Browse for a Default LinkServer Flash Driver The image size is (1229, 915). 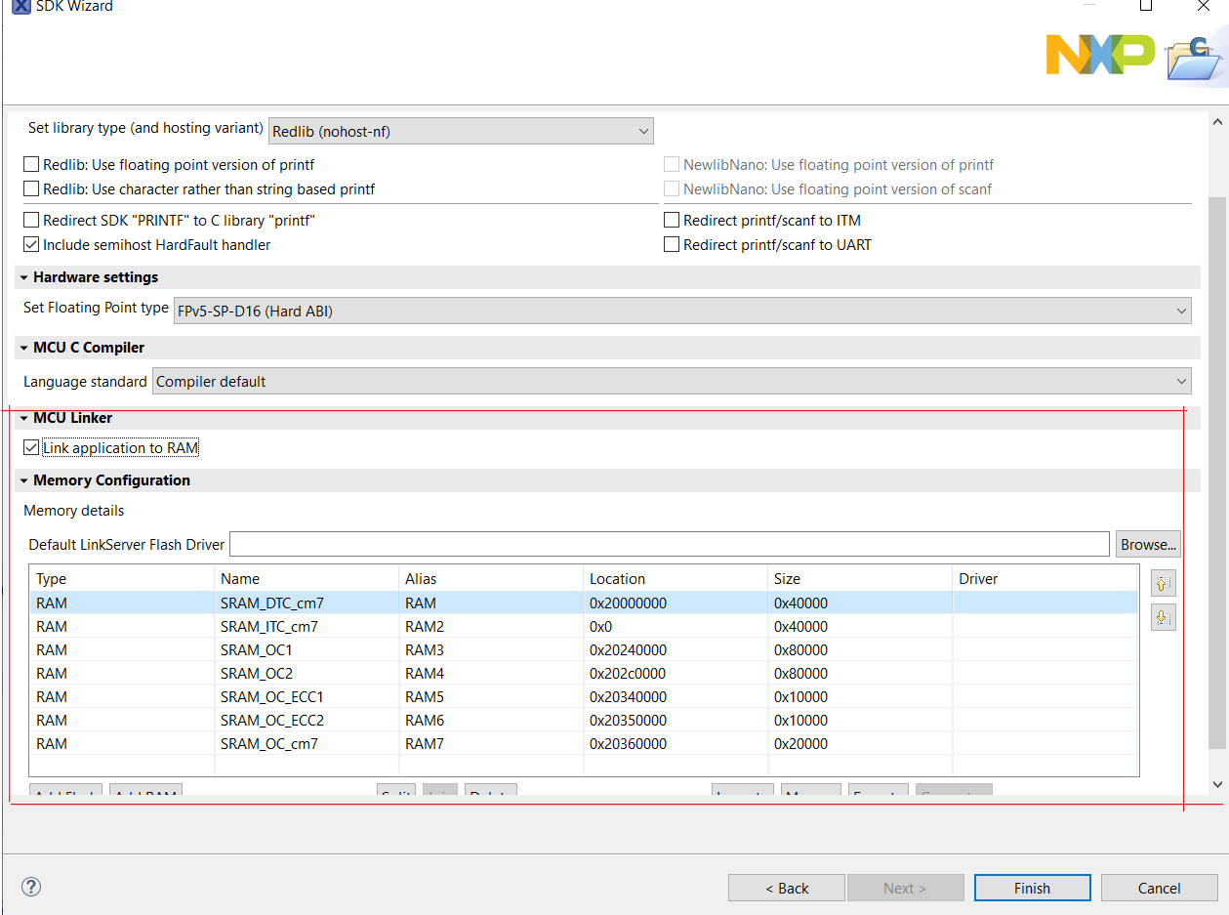pos(1148,544)
